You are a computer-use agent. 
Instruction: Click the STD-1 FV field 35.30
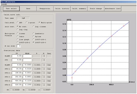[17, 69]
